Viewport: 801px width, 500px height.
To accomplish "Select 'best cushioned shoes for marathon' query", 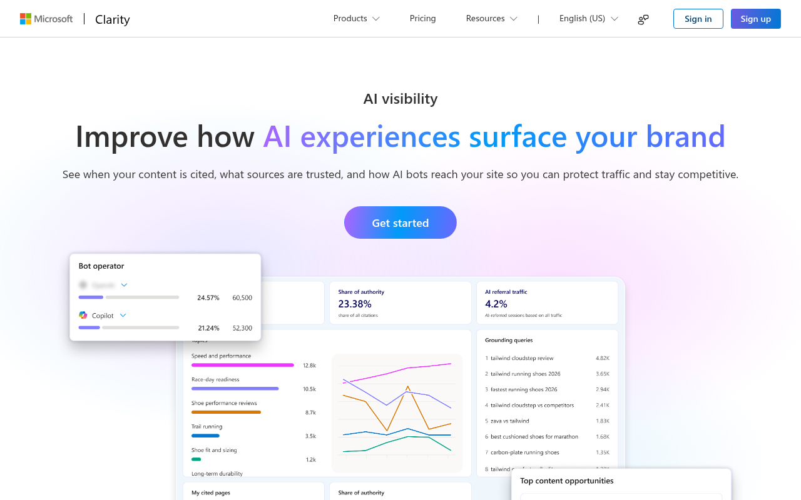I will [x=534, y=436].
